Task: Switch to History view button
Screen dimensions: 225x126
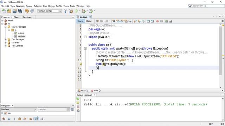Action: pos(89,21)
